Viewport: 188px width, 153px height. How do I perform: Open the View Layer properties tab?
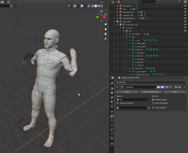(x=112, y=97)
